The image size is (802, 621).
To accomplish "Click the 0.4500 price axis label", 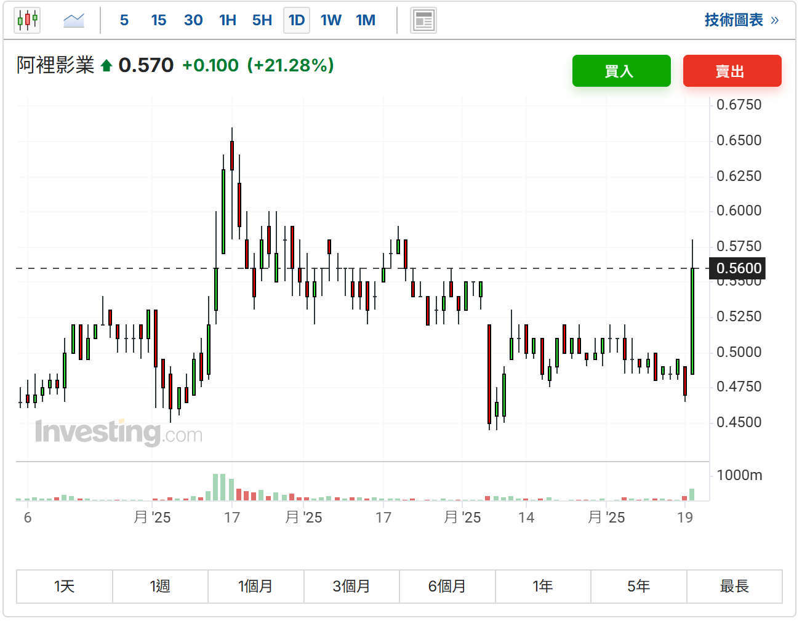I will [739, 422].
